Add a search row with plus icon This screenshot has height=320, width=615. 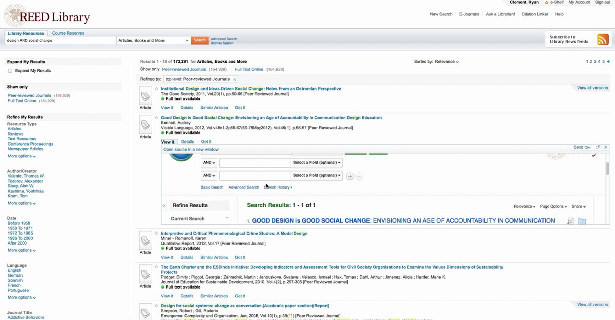point(350,176)
